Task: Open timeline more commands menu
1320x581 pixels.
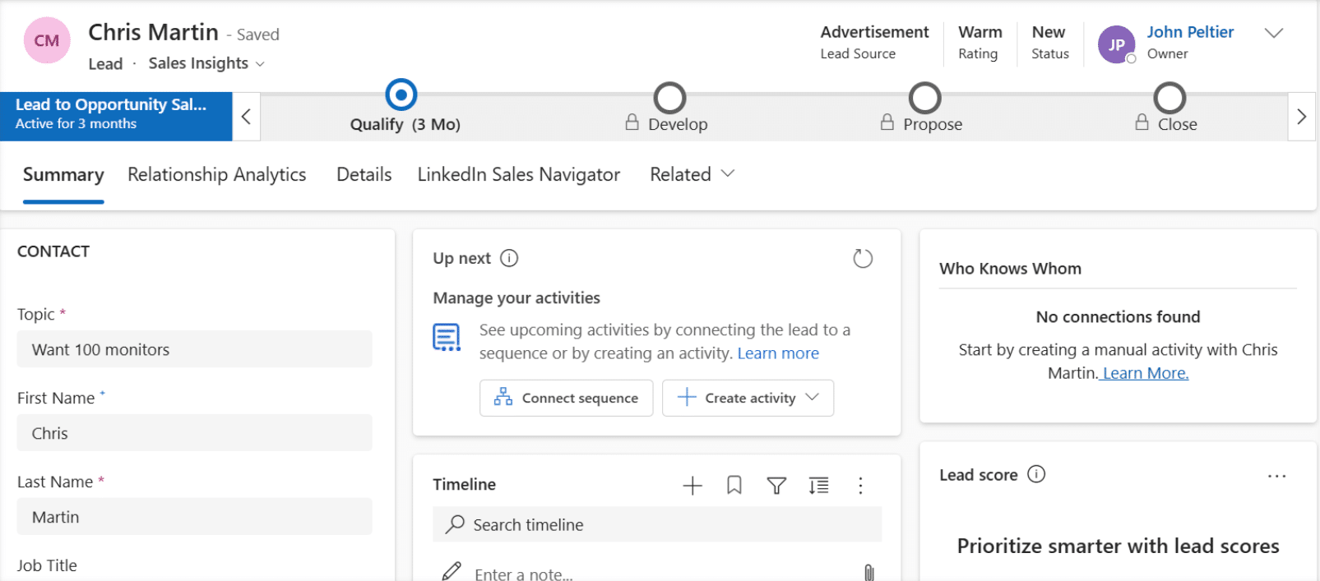Action: [860, 486]
